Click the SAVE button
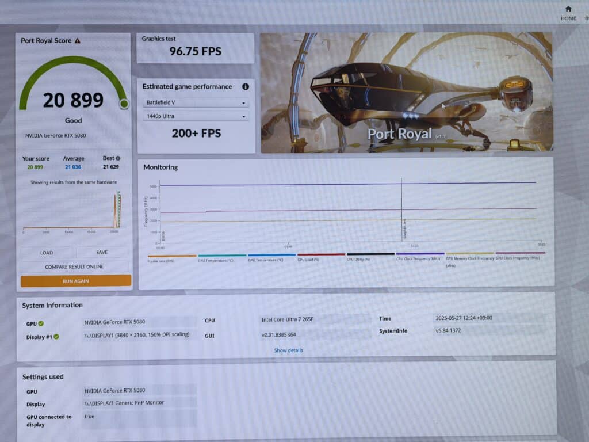589x442 pixels. pos(102,252)
